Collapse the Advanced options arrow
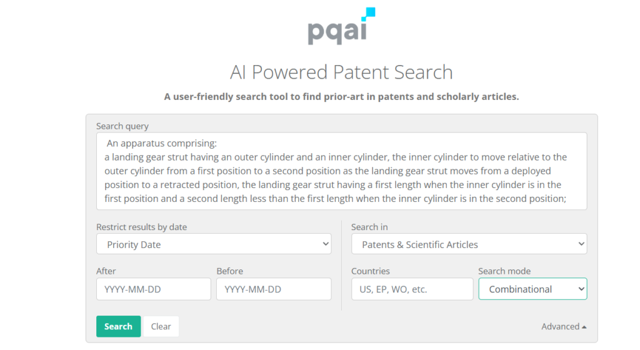 584,327
